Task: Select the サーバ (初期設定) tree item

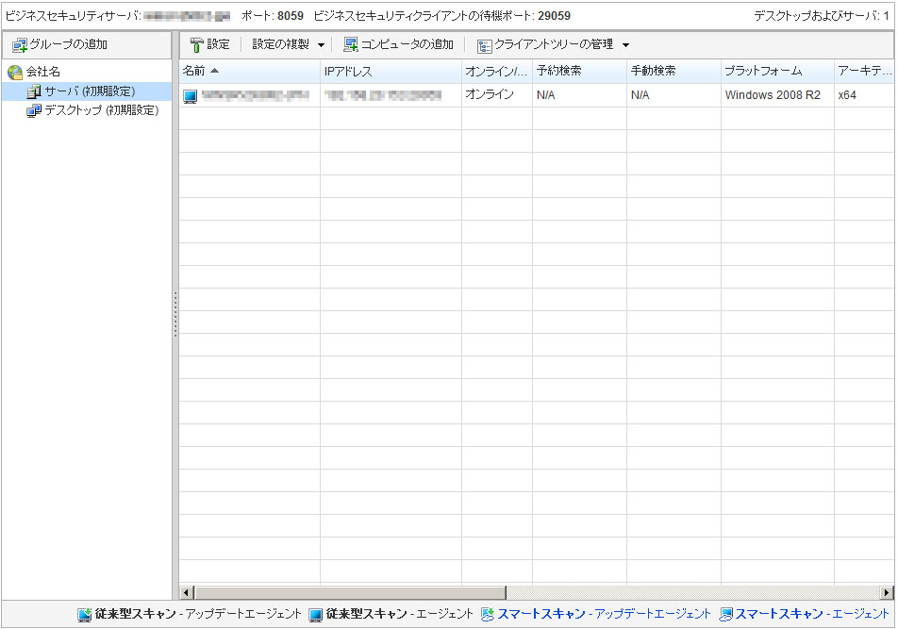Action: (x=90, y=91)
